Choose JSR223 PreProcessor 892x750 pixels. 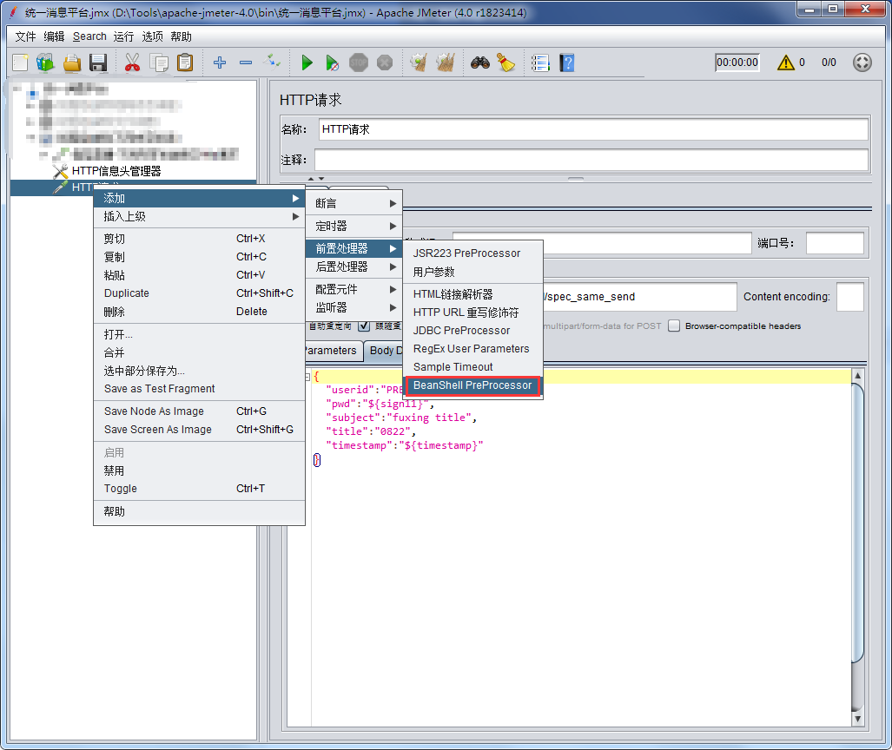pos(472,253)
